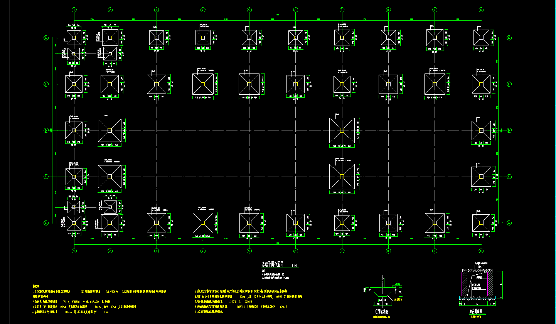Viewport: 556px width, 324px height.
Task: Click bottom axis bubble number 7
Action: coord(342,251)
